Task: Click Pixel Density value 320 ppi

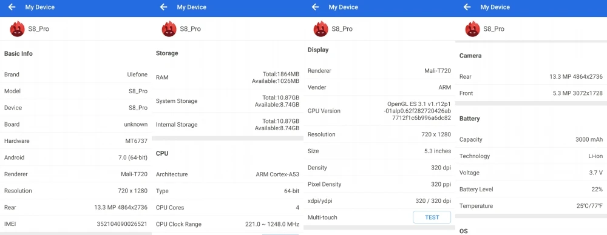Action: [x=441, y=184]
